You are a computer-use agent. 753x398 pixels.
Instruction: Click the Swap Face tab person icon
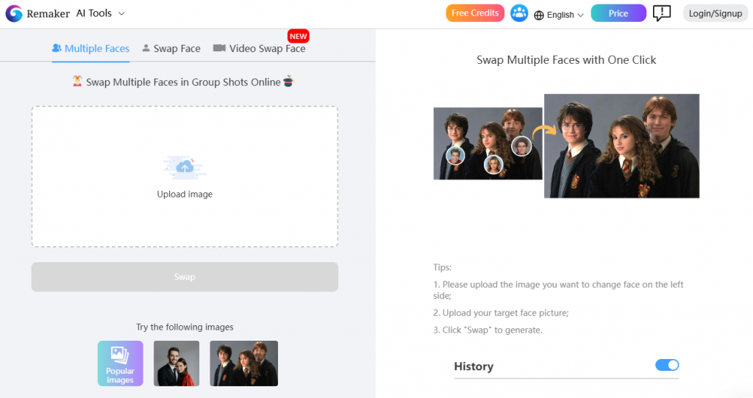[146, 48]
